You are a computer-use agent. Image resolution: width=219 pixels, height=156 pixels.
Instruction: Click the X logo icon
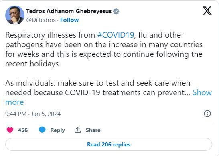click(x=207, y=10)
